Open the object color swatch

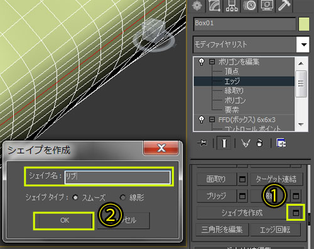[304, 24]
